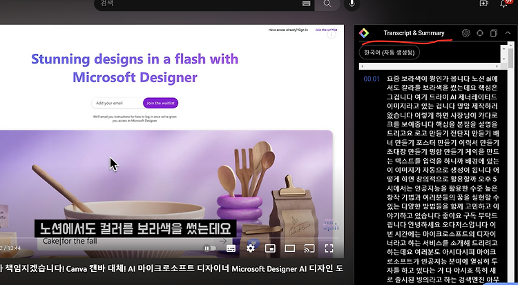Image resolution: width=518 pixels, height=285 pixels.
Task: Click the Stunning designs in a flash heading
Action: (x=135, y=68)
